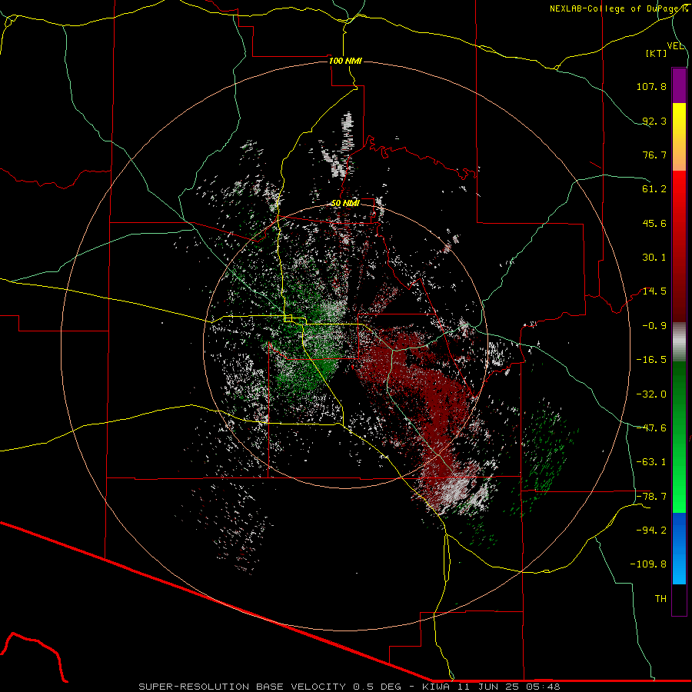Click the 61.2 scale label
Image resolution: width=692 pixels, height=692 pixels.
(654, 189)
